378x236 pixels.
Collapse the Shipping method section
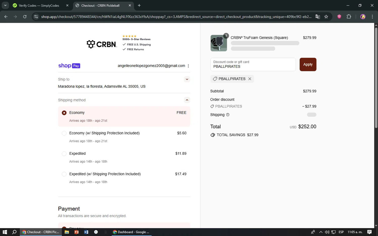click(187, 100)
